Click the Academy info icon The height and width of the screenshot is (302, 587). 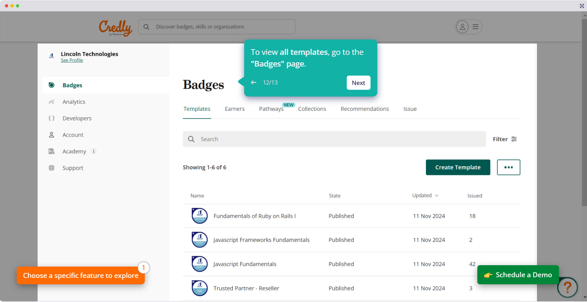94,152
